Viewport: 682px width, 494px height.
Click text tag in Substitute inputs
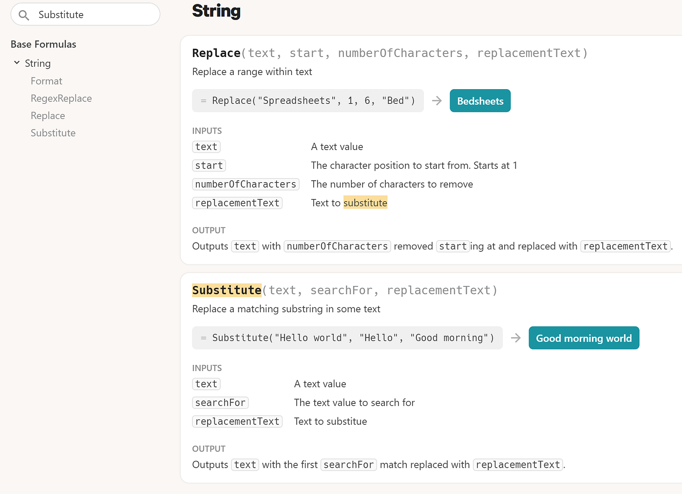click(x=206, y=384)
